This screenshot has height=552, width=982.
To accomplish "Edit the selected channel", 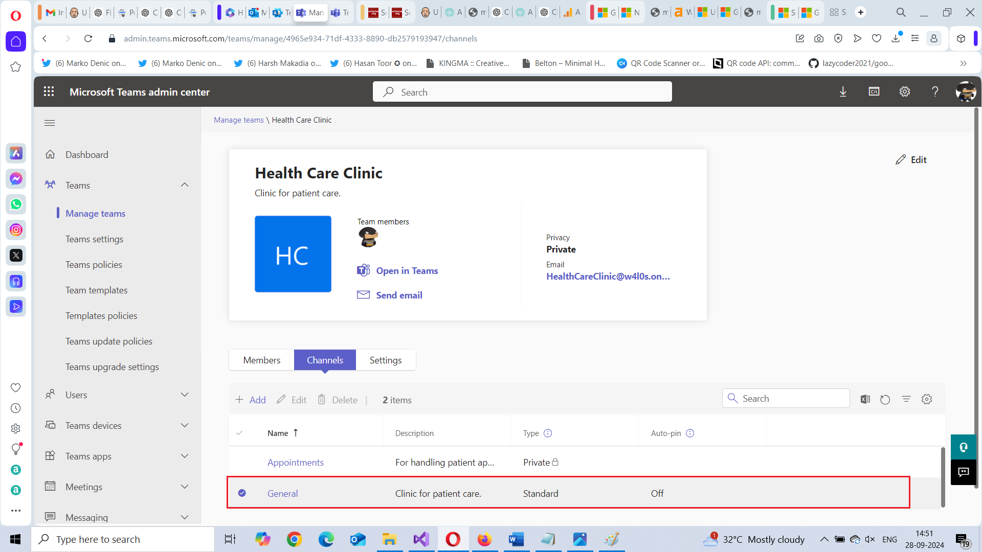I will pos(292,400).
